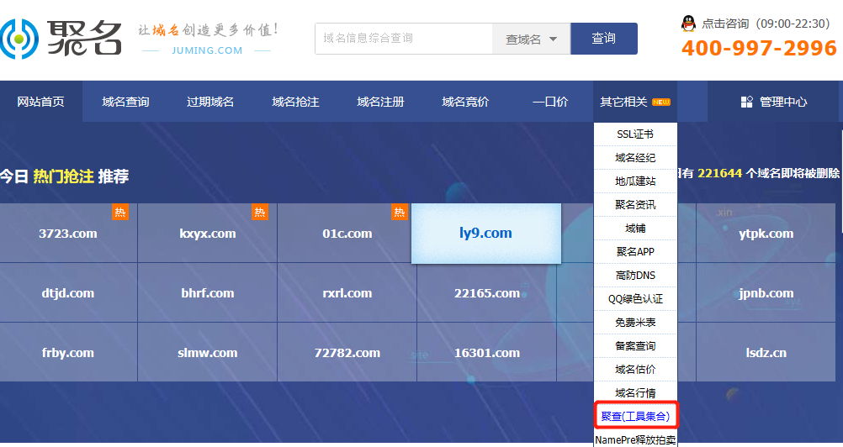Select 域名估价 from the dropdown
The image size is (843, 447).
pyautogui.click(x=635, y=370)
